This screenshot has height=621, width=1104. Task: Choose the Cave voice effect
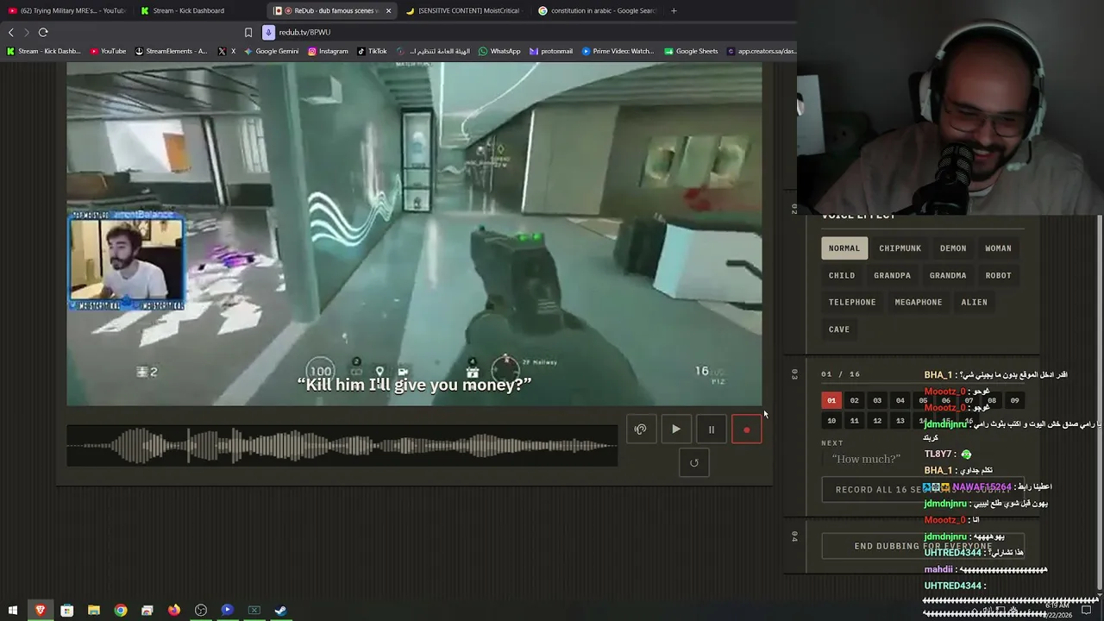pos(839,329)
